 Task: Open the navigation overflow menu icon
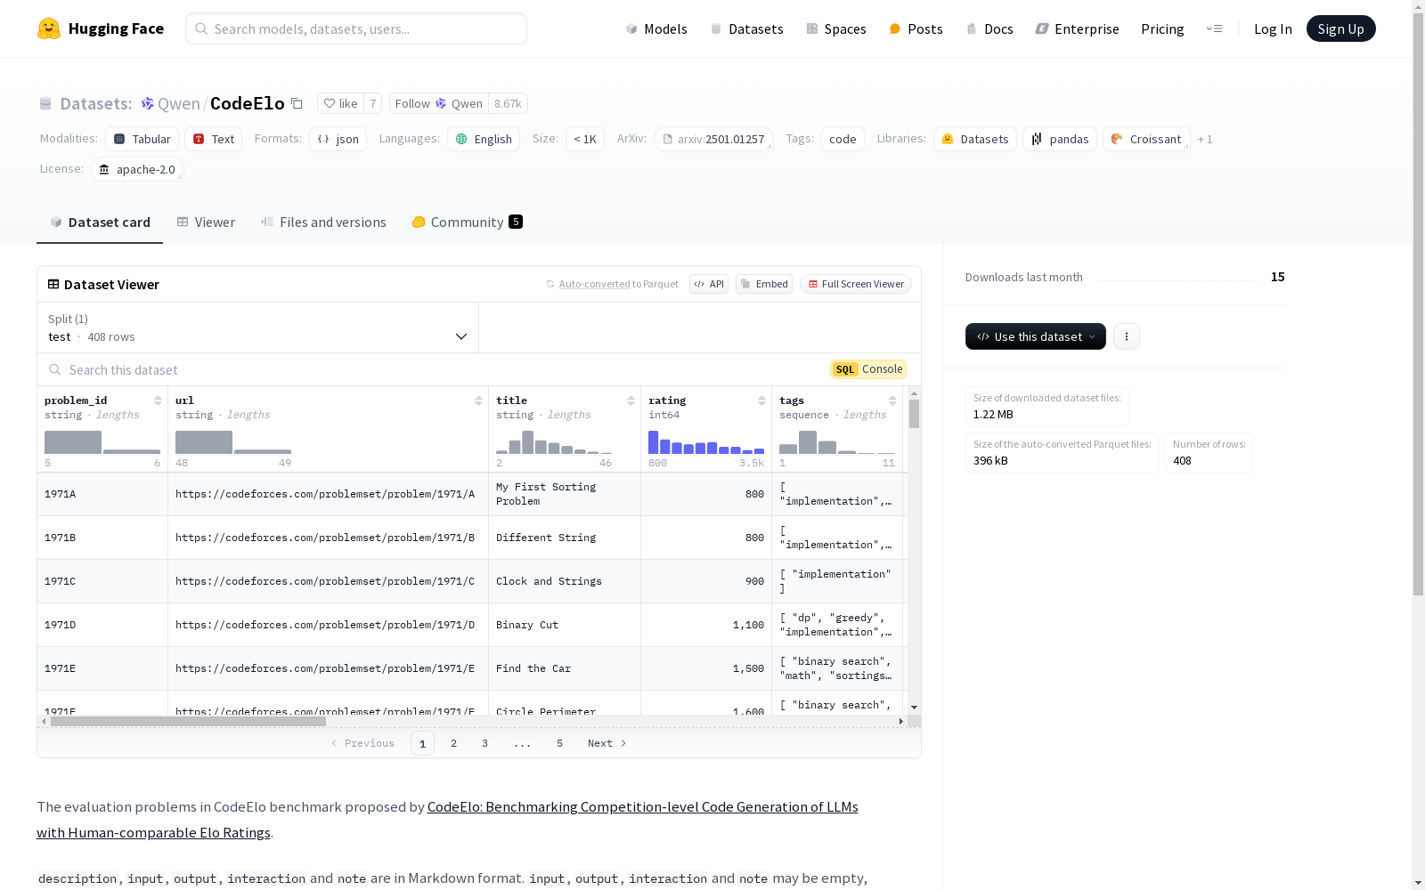click(1214, 28)
